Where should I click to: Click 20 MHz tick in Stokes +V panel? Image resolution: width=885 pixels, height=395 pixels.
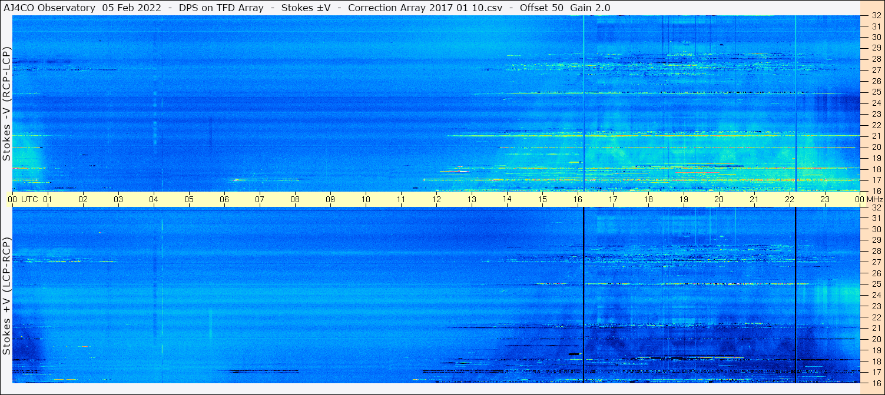(x=876, y=339)
